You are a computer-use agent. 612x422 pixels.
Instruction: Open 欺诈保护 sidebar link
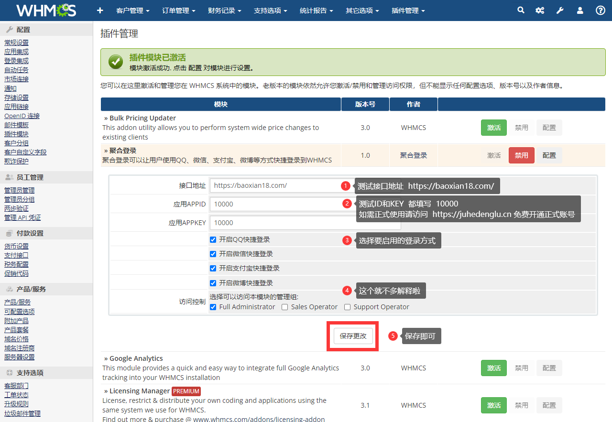[x=16, y=161]
